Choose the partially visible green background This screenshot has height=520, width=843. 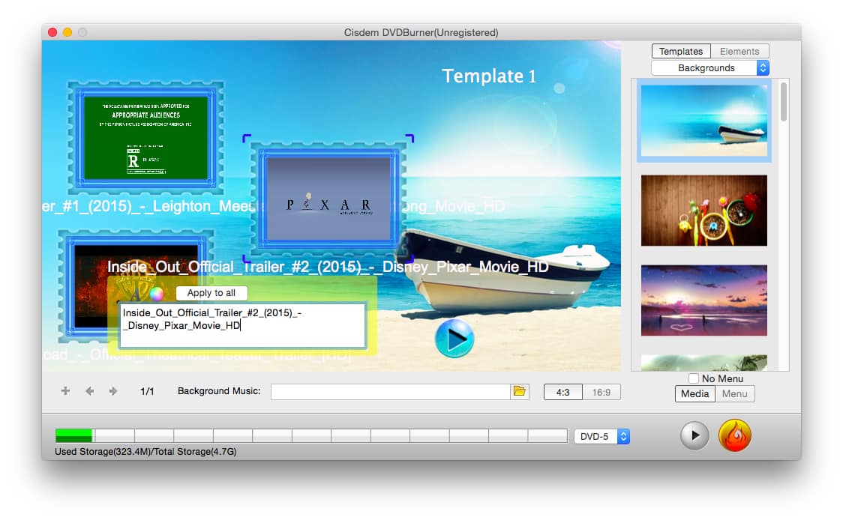tap(703, 363)
